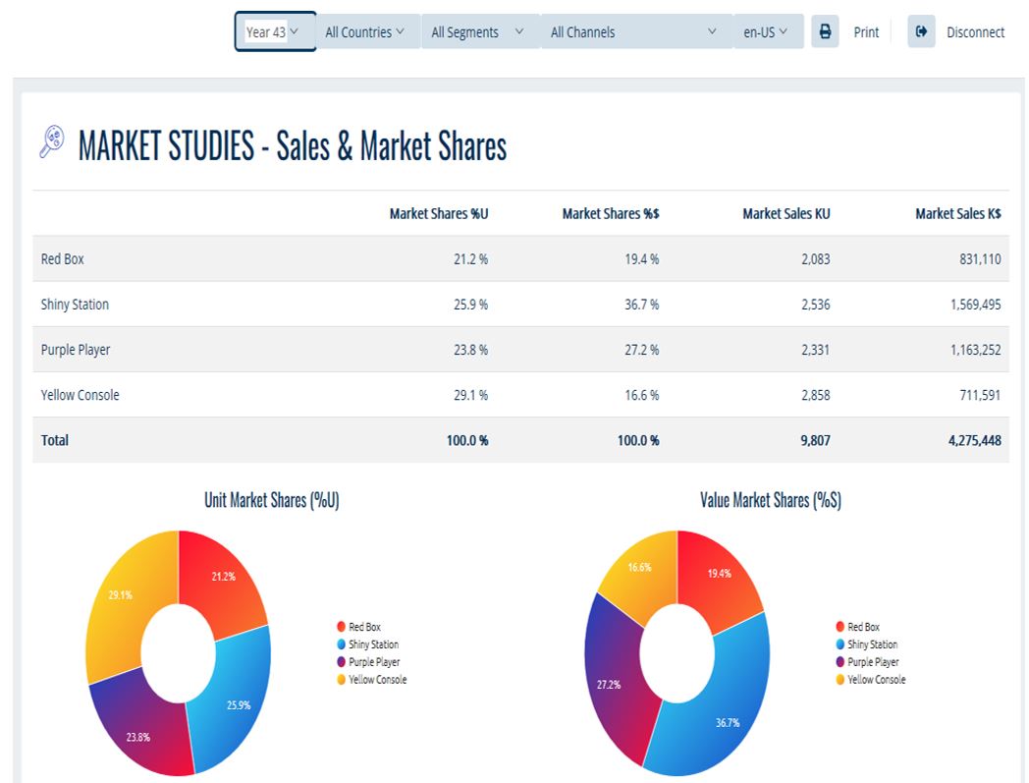Open the Year 43 dropdown
1029x783 pixels.
[274, 30]
